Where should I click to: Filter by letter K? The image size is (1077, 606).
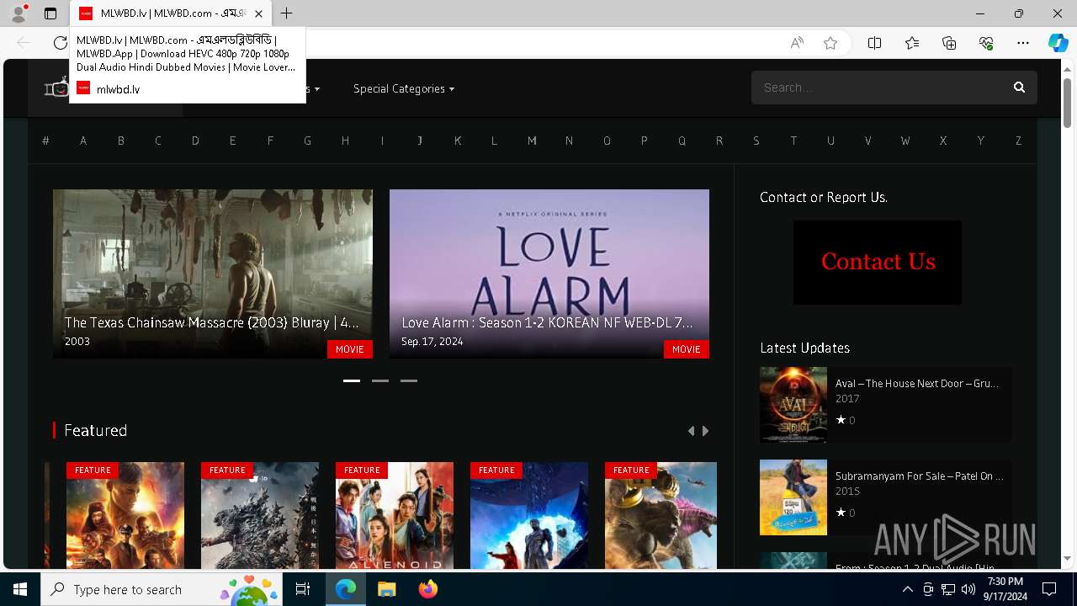458,141
